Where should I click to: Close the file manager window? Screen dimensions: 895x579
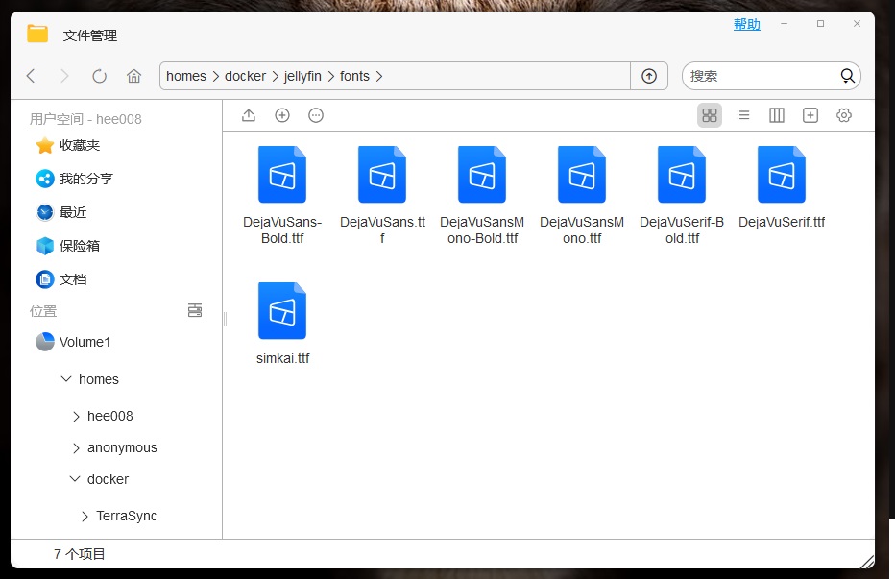tap(857, 23)
